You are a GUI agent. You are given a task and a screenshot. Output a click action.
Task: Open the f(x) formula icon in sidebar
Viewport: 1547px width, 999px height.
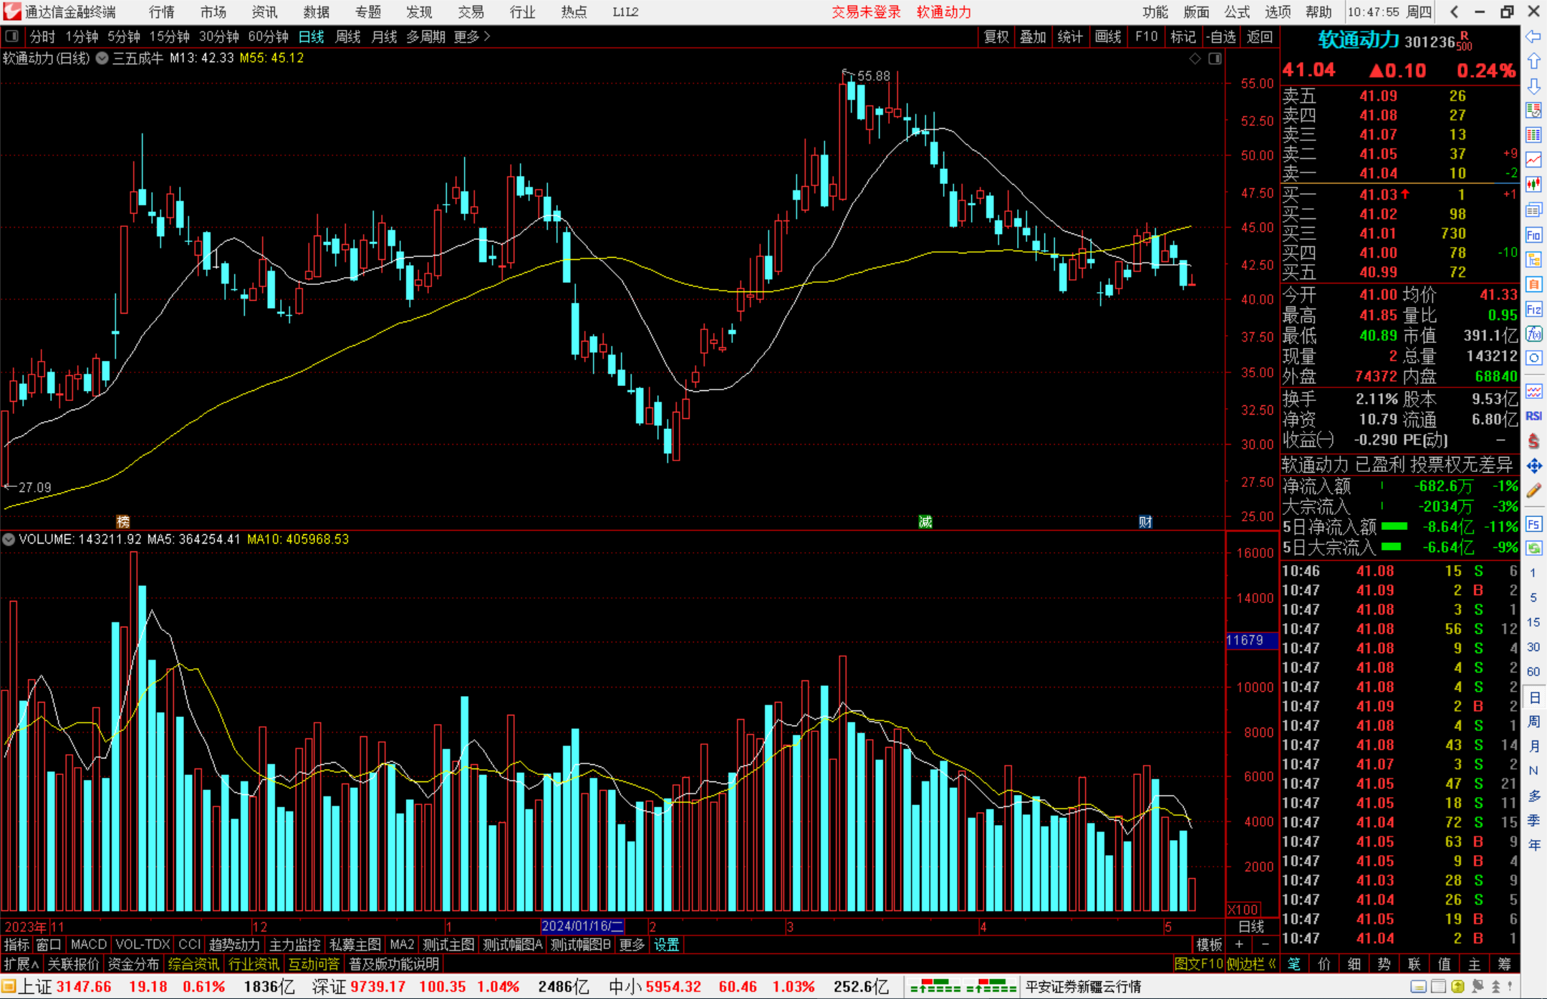1533,334
